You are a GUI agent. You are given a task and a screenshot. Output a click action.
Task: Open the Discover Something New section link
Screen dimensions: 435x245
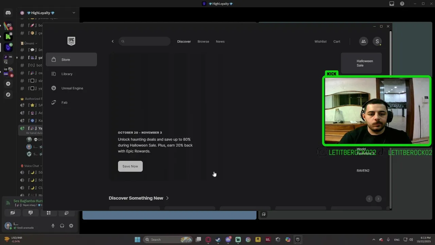point(139,198)
